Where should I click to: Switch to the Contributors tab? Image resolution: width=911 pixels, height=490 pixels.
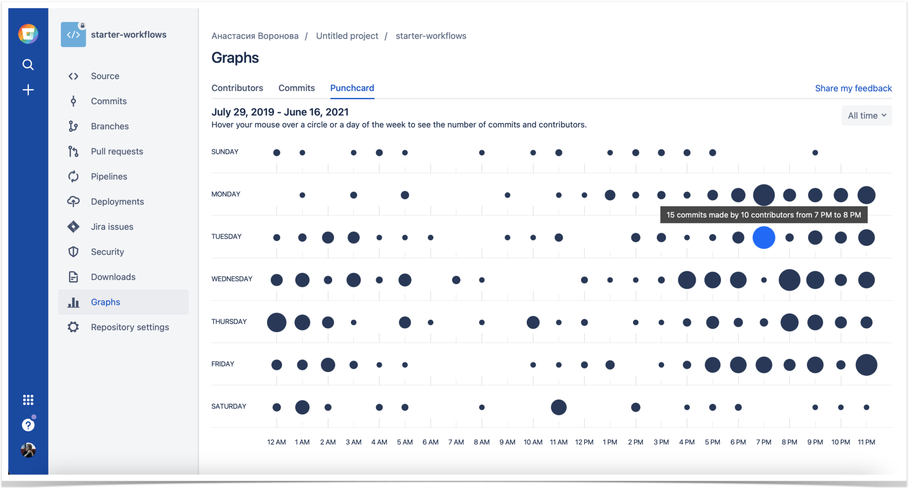tap(238, 88)
